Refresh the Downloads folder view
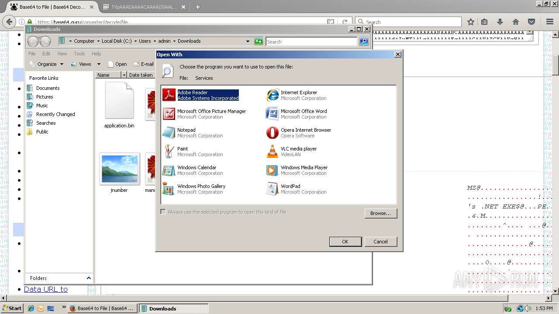Viewport: 559px width, 314px height. tap(259, 41)
